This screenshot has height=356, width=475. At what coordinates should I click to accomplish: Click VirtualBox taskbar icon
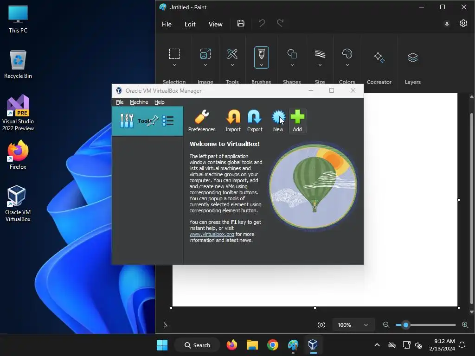tap(313, 345)
